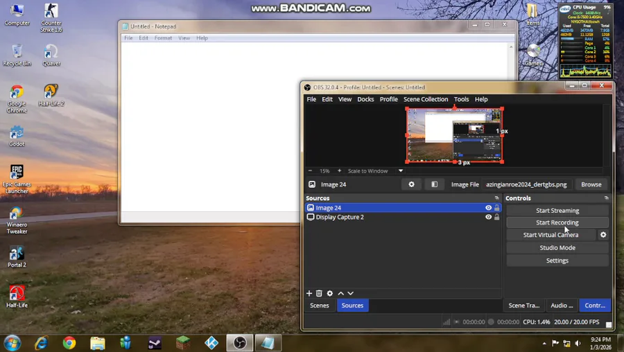Select the Recycle Bin desktop icon
This screenshot has height=352, width=624.
click(17, 55)
